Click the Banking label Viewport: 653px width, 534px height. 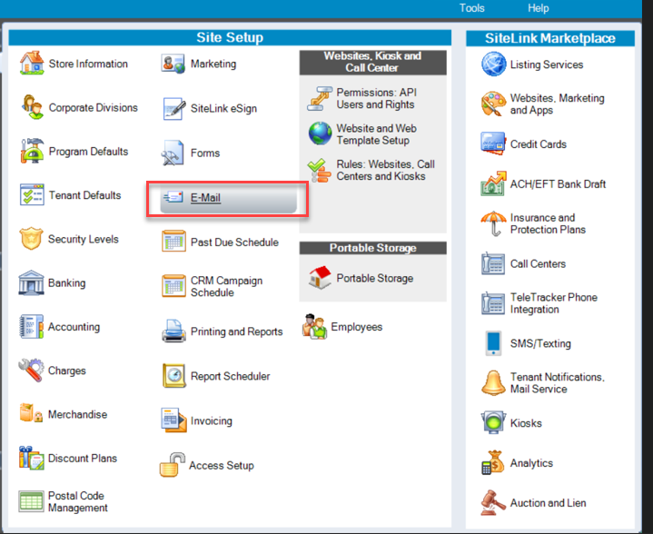click(66, 282)
